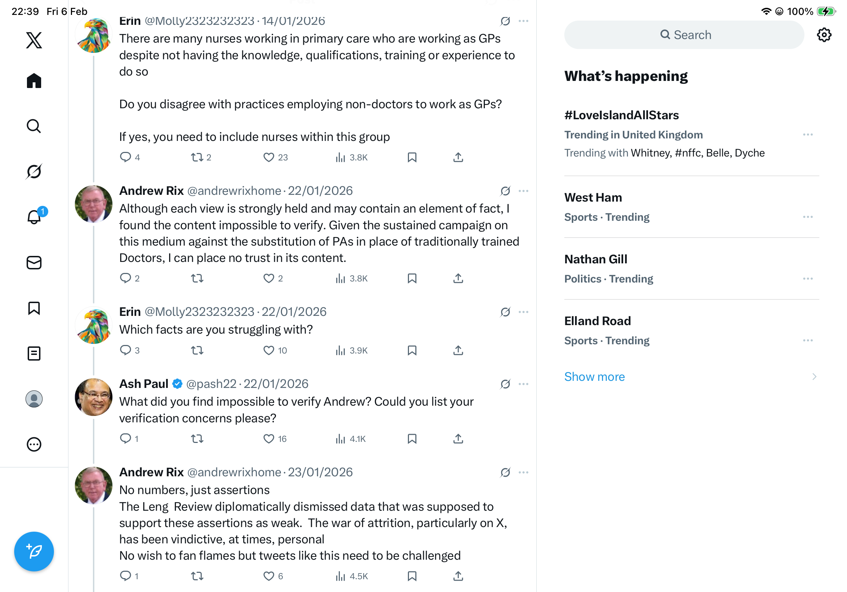This screenshot has width=847, height=592.
Task: Open the Lists icon in sidebar
Action: pyautogui.click(x=34, y=353)
